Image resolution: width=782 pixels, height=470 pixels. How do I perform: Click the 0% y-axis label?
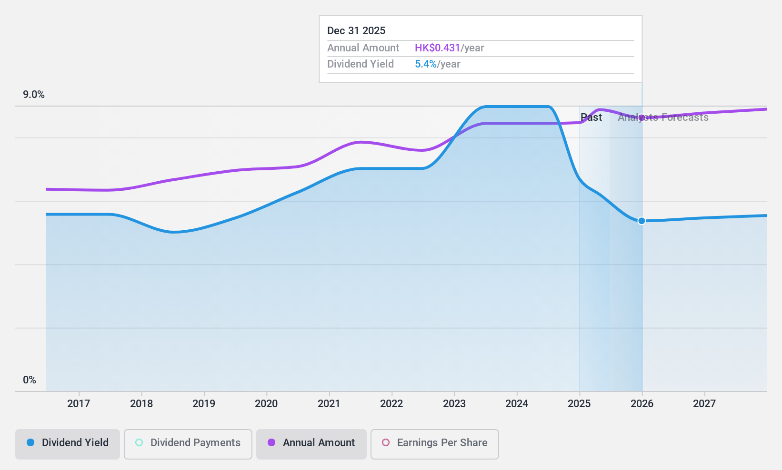(x=30, y=380)
